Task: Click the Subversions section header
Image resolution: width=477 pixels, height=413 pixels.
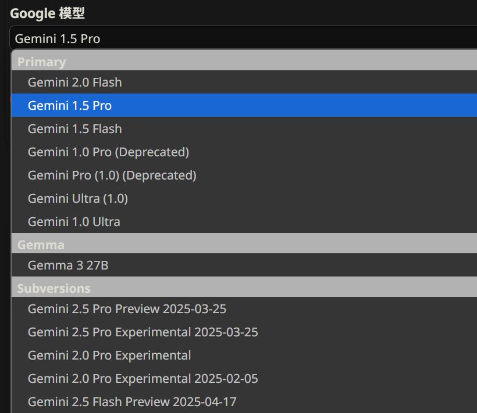Action: click(53, 288)
